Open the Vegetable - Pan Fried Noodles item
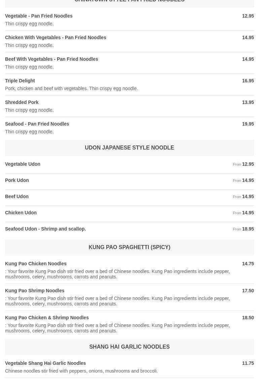This screenshot has height=379, width=259. click(39, 16)
